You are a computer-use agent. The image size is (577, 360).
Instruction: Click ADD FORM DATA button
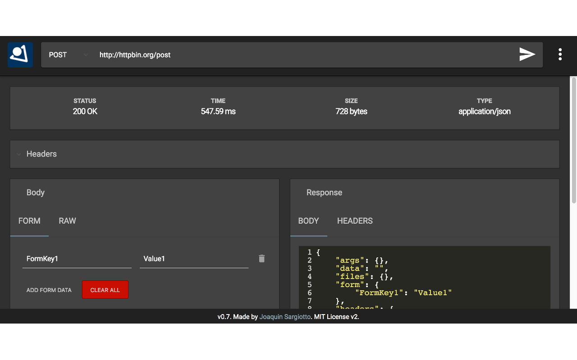[49, 290]
